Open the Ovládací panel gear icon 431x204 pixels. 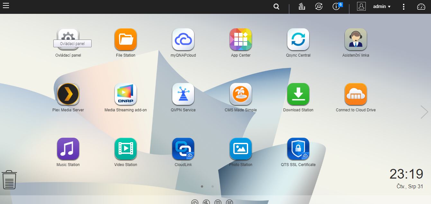pyautogui.click(x=68, y=39)
